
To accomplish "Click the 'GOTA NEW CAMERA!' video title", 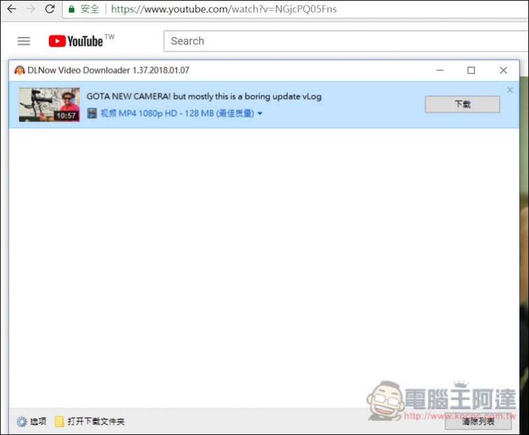I will [x=204, y=96].
